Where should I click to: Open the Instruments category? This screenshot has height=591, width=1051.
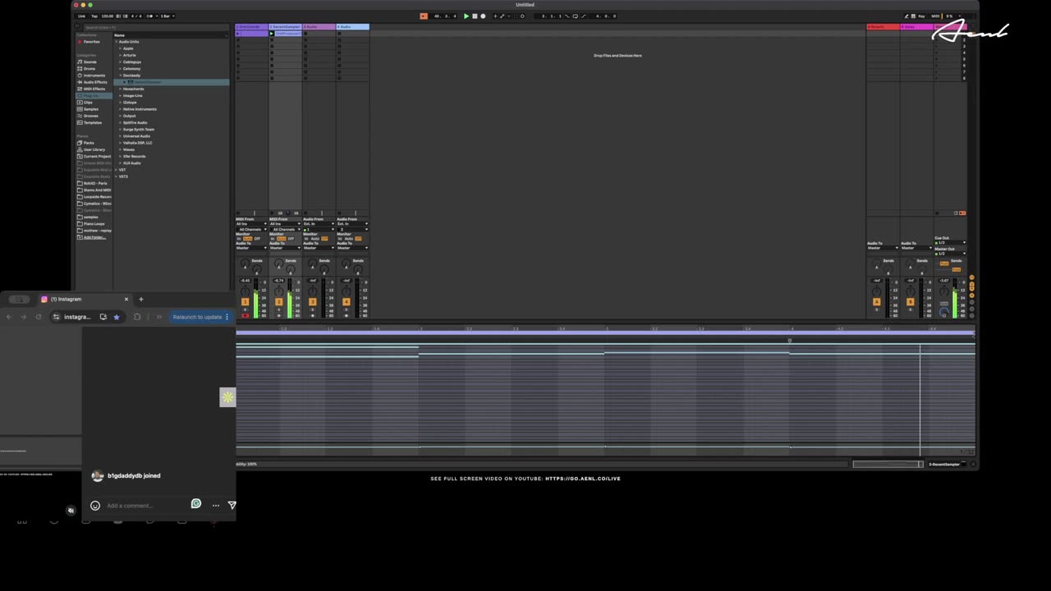94,76
